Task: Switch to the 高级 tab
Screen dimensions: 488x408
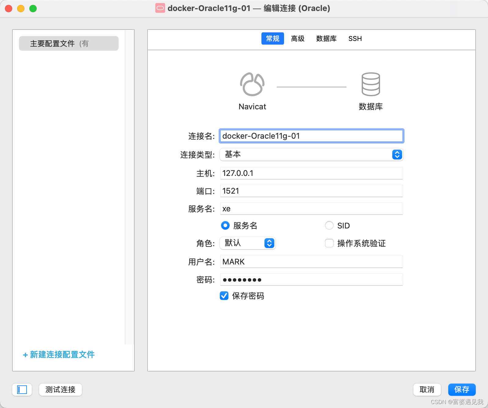Action: pos(298,38)
